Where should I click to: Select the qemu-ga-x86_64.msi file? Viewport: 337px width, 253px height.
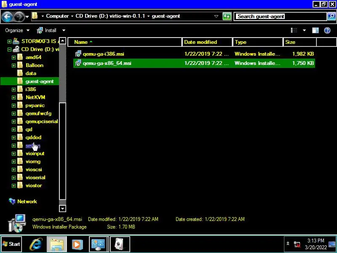pos(194,63)
